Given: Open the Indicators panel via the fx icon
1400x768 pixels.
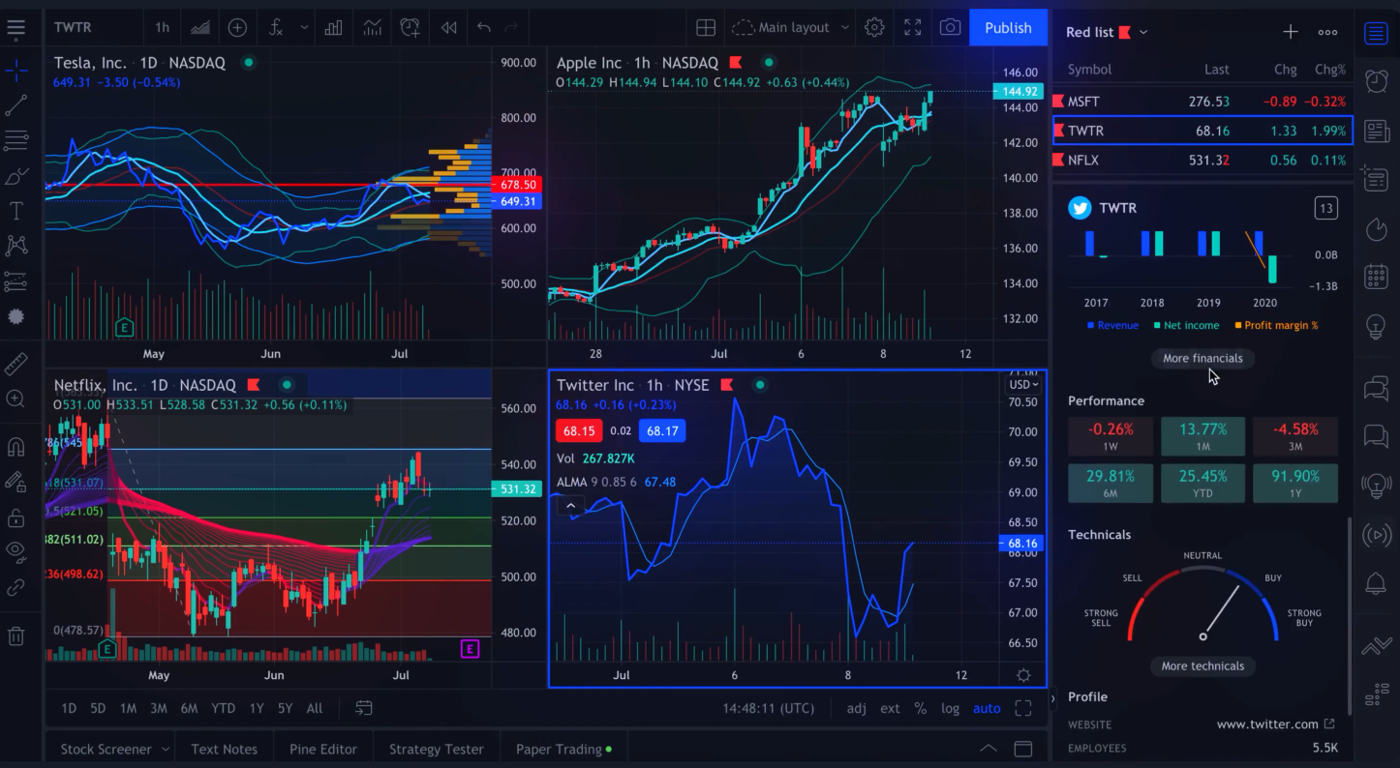Looking at the screenshot, I should [x=277, y=27].
